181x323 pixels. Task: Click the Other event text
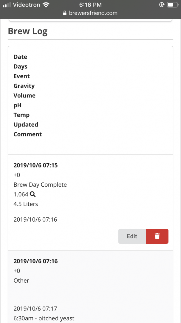[21, 281]
